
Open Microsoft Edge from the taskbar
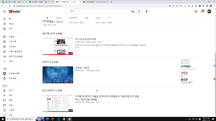coord(47,119)
